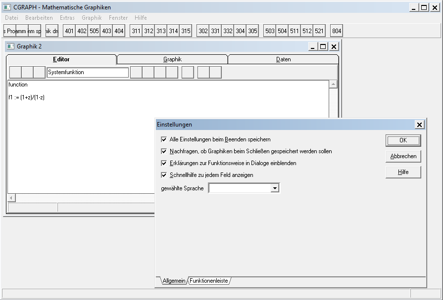The width and height of the screenshot is (443, 300).
Task: Open Hilfe in the Einstellungen dialog
Action: pos(403,172)
